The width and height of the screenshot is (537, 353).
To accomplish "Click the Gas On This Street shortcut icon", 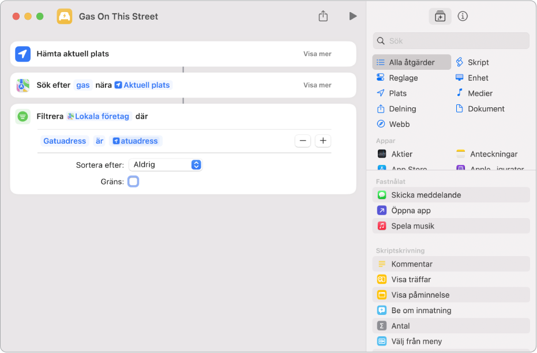I will (65, 16).
